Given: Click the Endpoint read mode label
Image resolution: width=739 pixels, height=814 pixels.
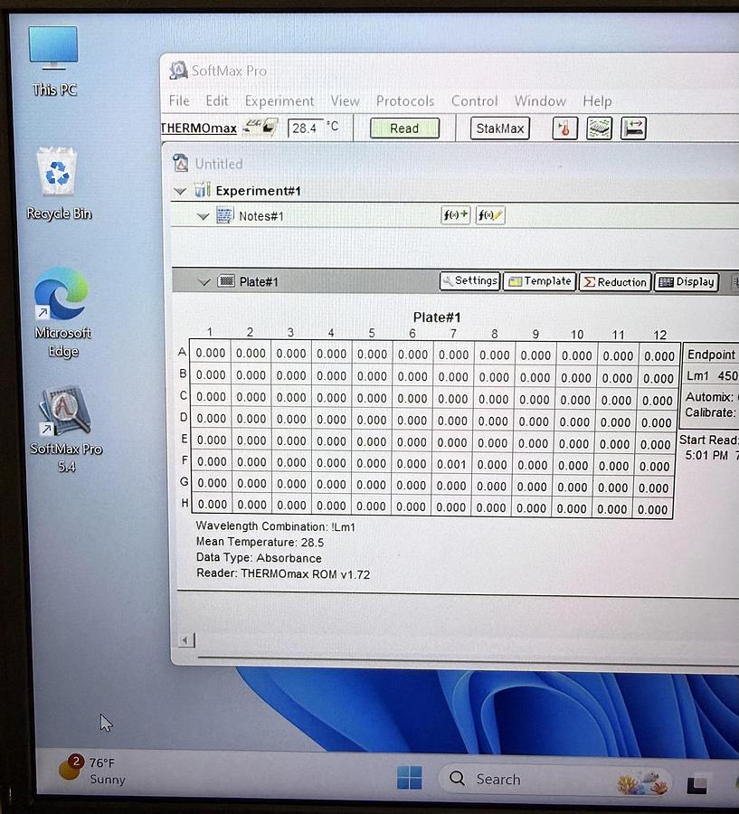Looking at the screenshot, I should (712, 355).
